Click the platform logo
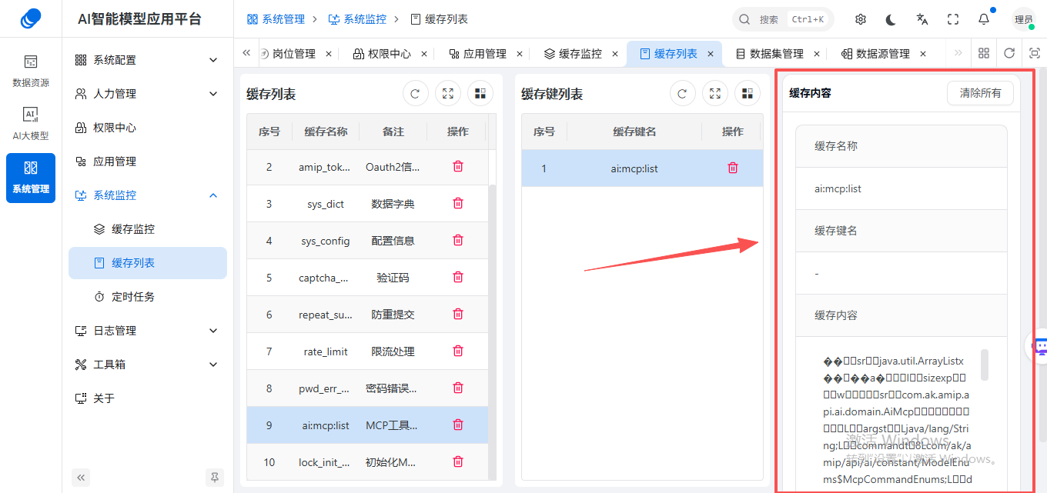Screen dimensions: 1047x493 (31, 18)
